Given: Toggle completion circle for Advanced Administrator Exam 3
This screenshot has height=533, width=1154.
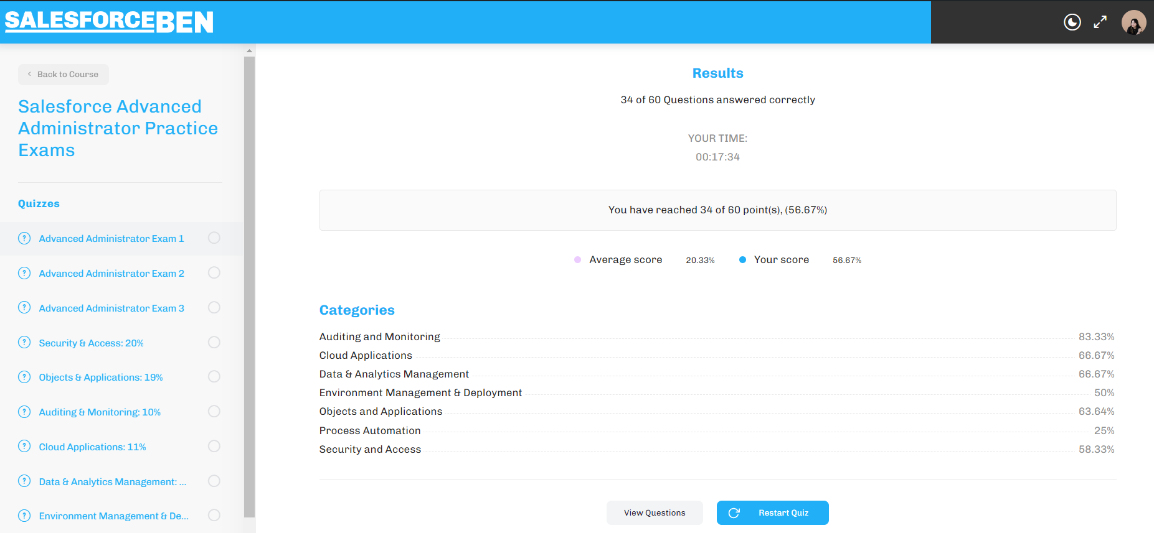Looking at the screenshot, I should [x=214, y=307].
